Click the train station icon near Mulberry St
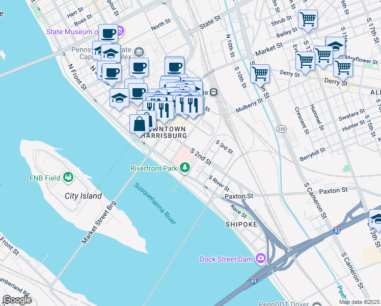The image size is (381, 306). (214, 92)
